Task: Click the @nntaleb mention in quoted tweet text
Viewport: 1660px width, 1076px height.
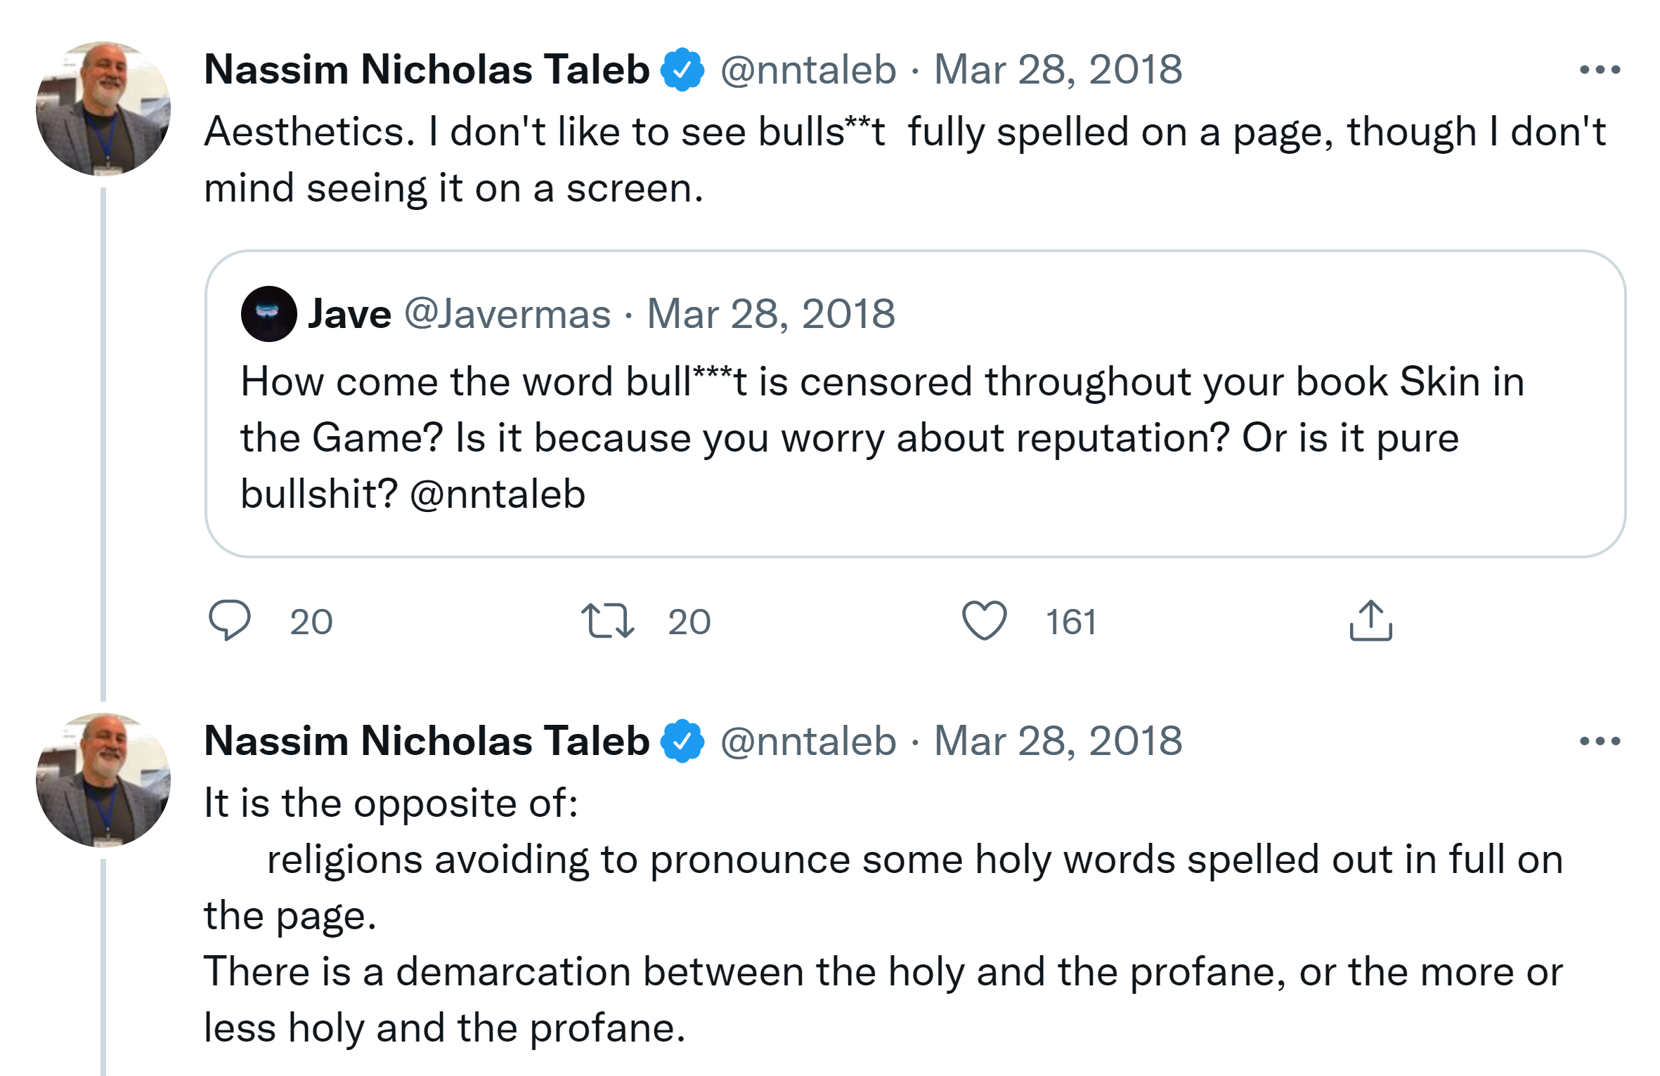Action: click(x=498, y=494)
